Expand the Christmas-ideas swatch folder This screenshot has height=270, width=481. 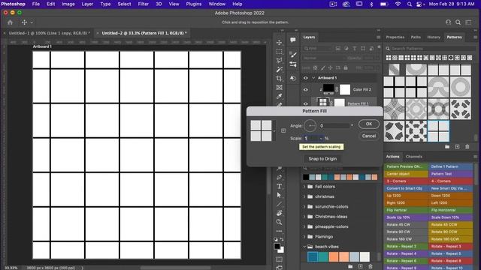coord(304,217)
